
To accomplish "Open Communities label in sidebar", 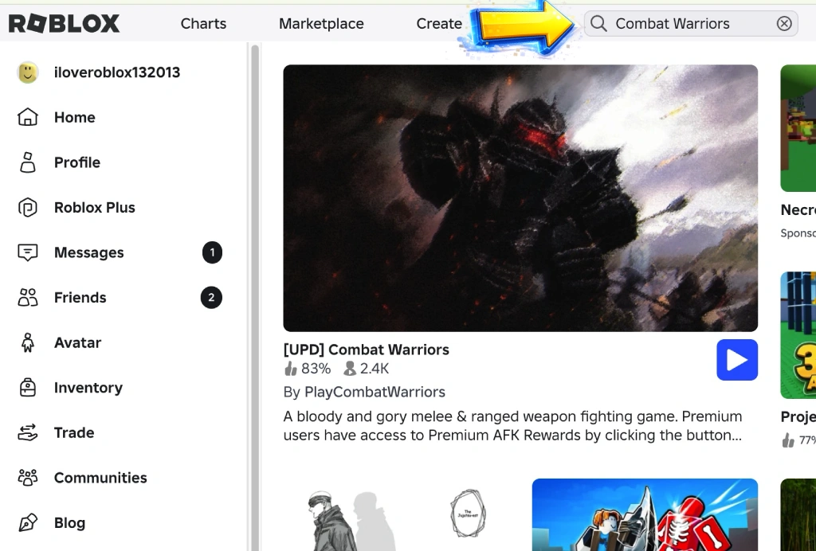I will [x=100, y=478].
